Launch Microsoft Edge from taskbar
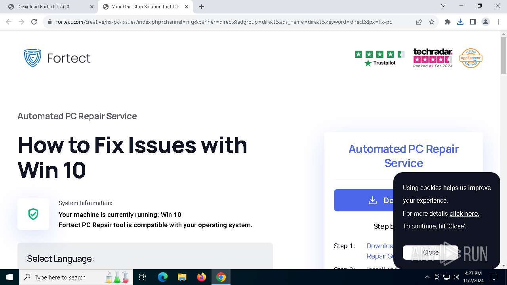The width and height of the screenshot is (507, 285). pos(163,277)
